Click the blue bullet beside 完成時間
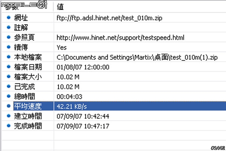 click(9, 126)
